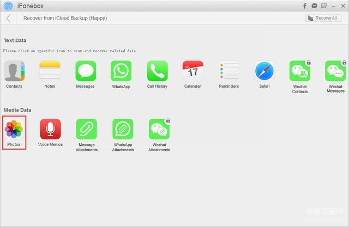The height and width of the screenshot is (227, 349).
Task: Click the 'Media Data' heading
Action: point(17,110)
